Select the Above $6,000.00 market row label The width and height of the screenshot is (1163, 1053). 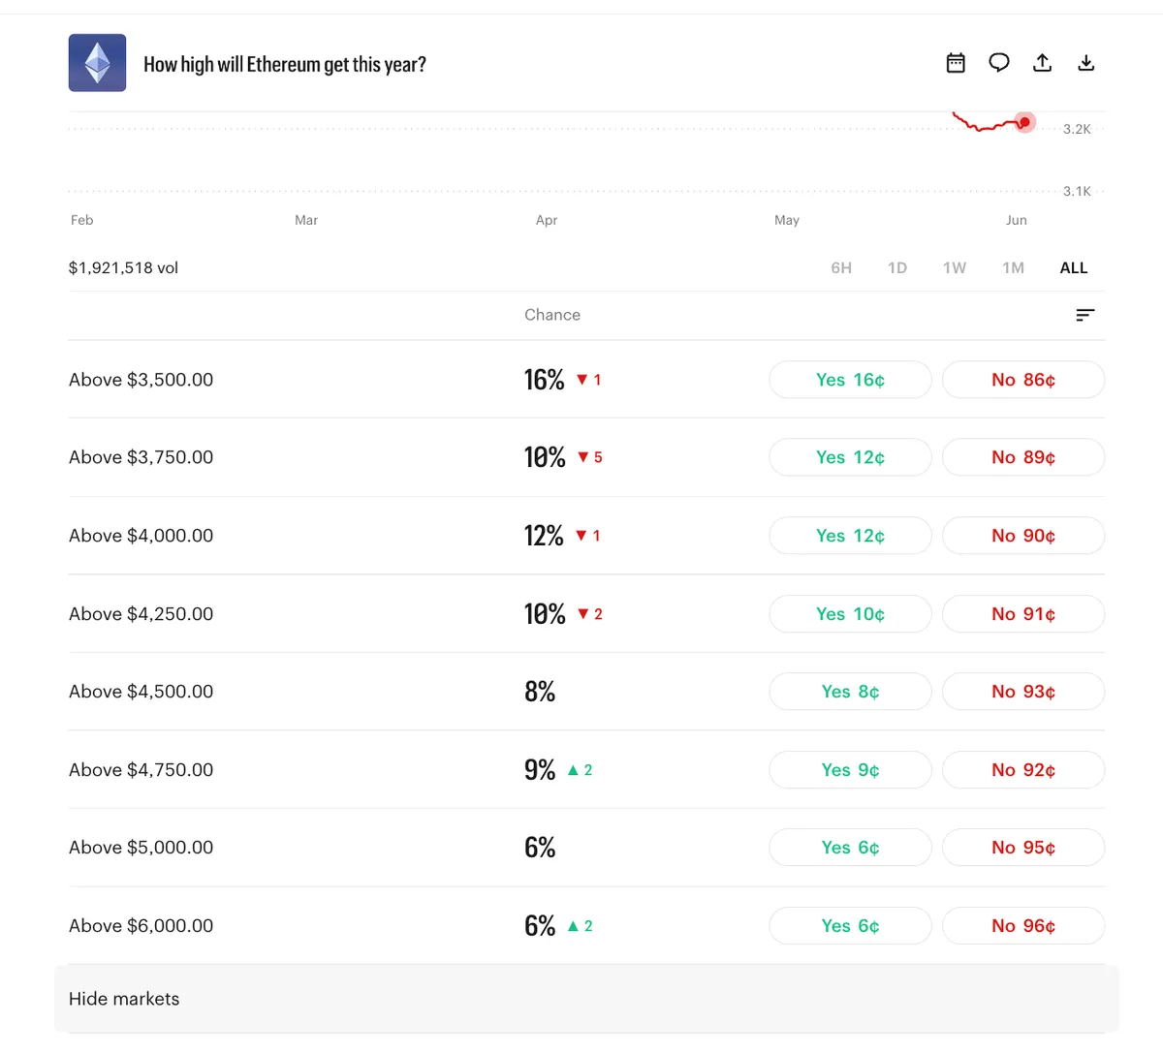(x=141, y=926)
